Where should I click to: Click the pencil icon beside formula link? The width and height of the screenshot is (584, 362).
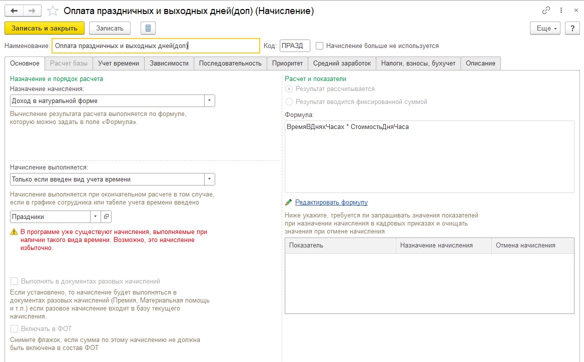click(x=288, y=202)
